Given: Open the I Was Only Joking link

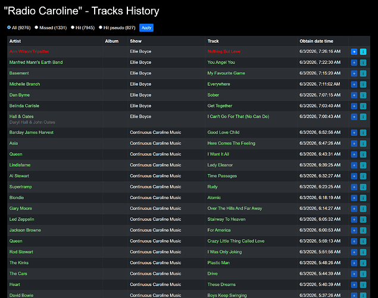Looking at the screenshot, I should tap(224, 252).
